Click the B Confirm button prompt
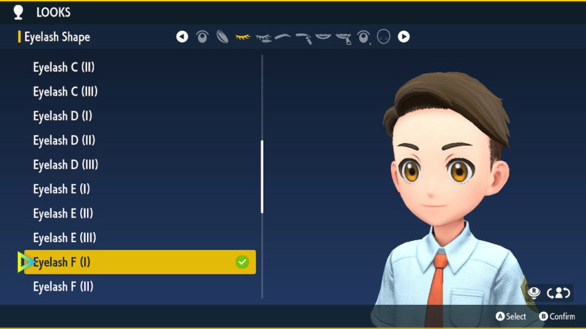 557,317
